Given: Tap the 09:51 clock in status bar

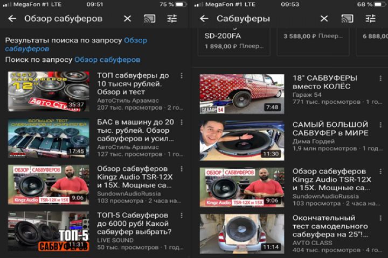Looking at the screenshot, I should coord(95,4).
